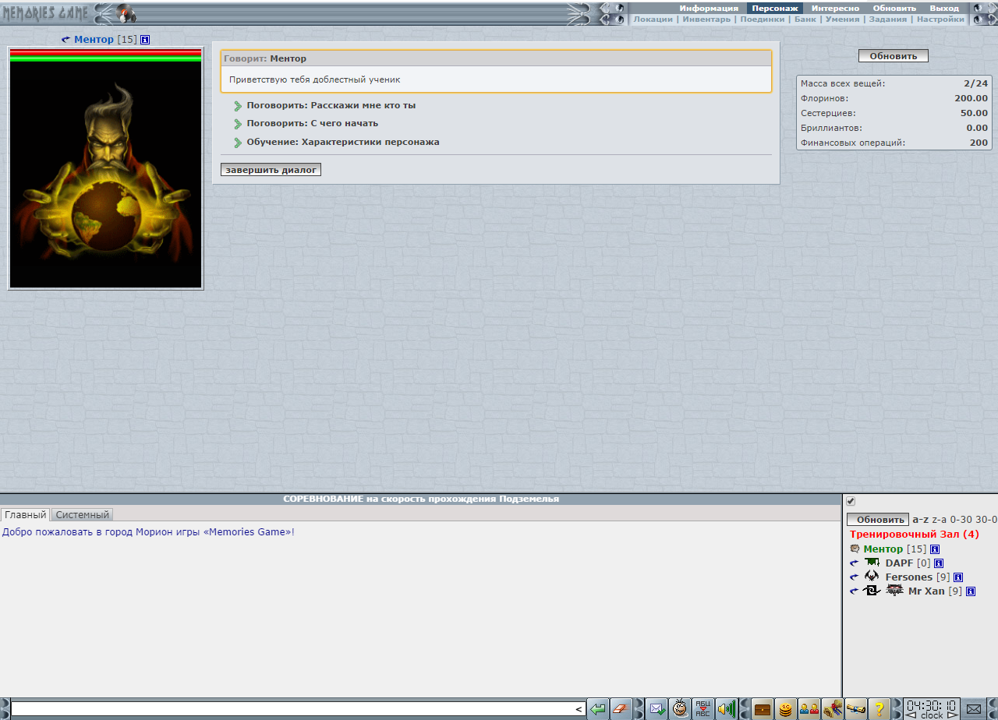Select dialog option Расскажи мне кто ты

tap(331, 105)
